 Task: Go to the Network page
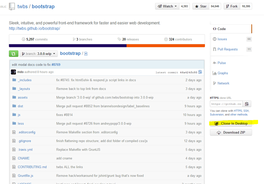coord(223,83)
